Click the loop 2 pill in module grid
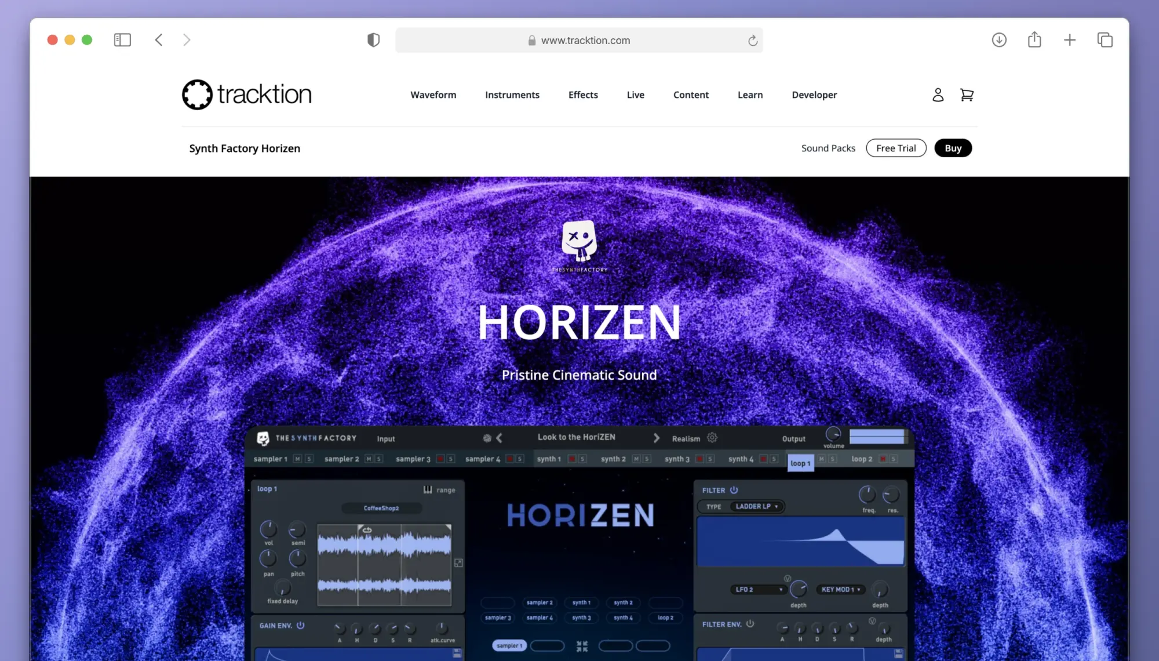This screenshot has height=661, width=1159. (x=665, y=618)
